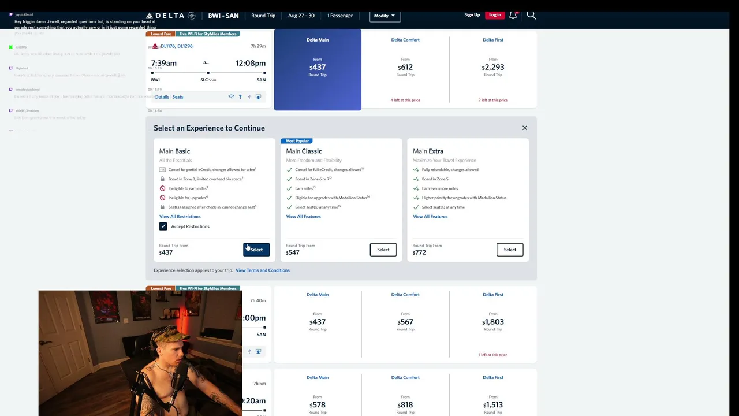Select Delta Main $437 on the 7h 40m flight

318,324
